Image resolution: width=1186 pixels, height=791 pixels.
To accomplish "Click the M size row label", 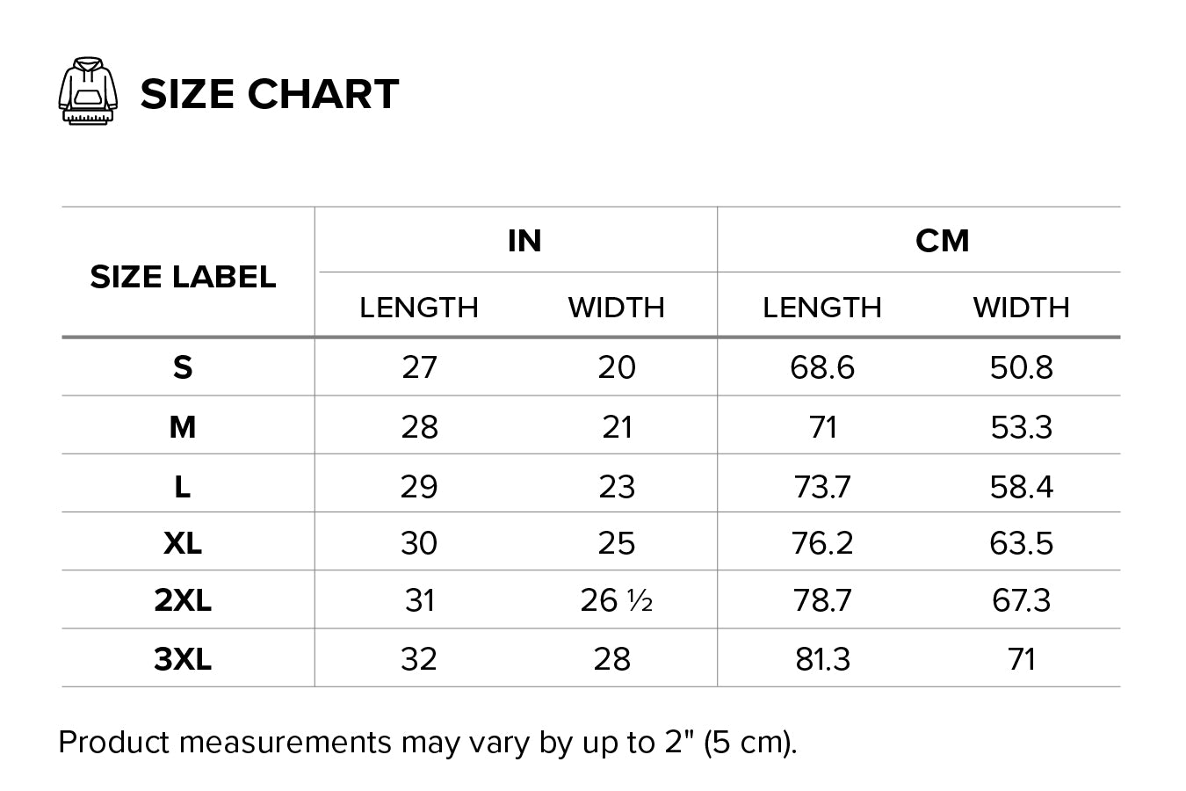I will pos(183,427).
